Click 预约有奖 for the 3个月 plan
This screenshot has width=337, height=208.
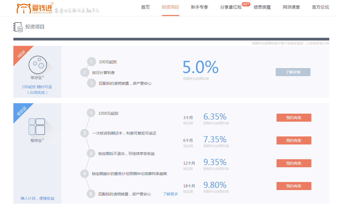point(294,117)
